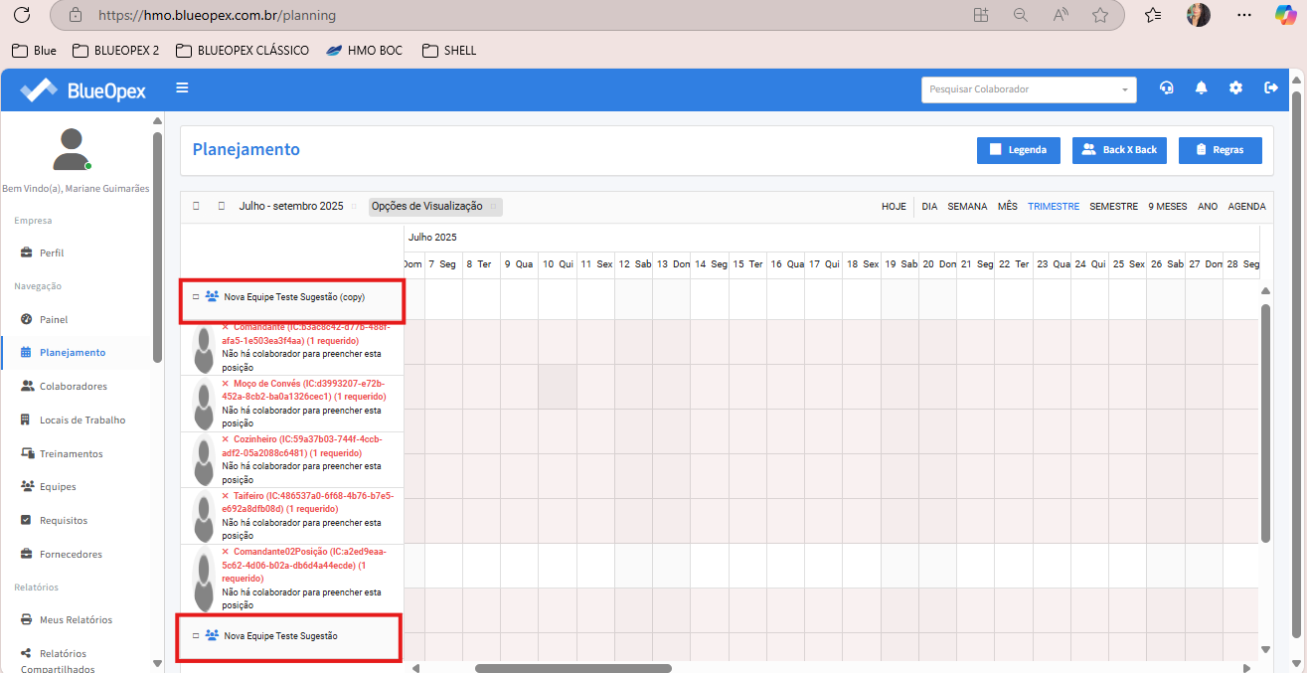Open the Copilot icon in the browser
This screenshot has height=673, width=1307.
(x=1286, y=15)
